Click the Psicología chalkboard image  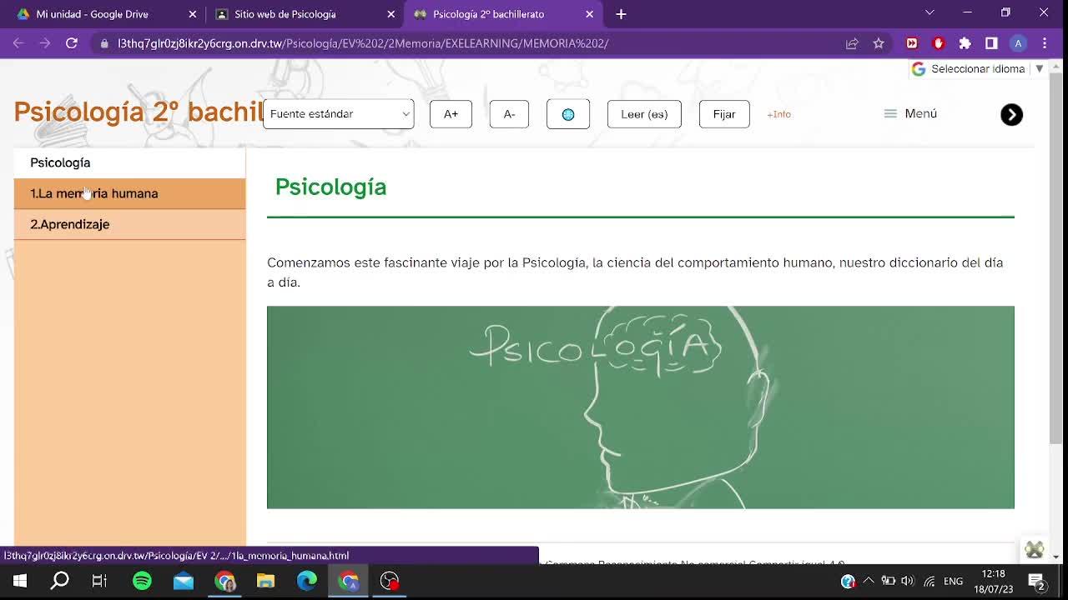click(641, 407)
